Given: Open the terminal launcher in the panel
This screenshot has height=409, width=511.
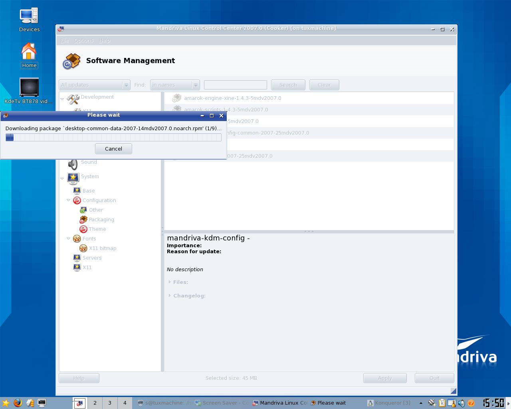Looking at the screenshot, I should 42,403.
